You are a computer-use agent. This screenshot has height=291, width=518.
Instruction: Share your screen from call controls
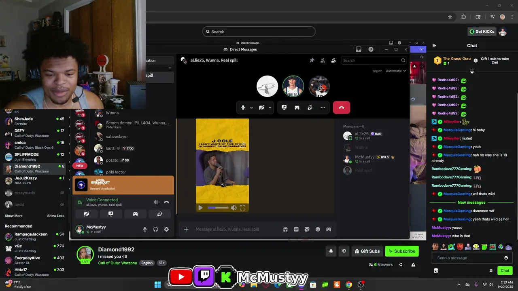pos(284,108)
